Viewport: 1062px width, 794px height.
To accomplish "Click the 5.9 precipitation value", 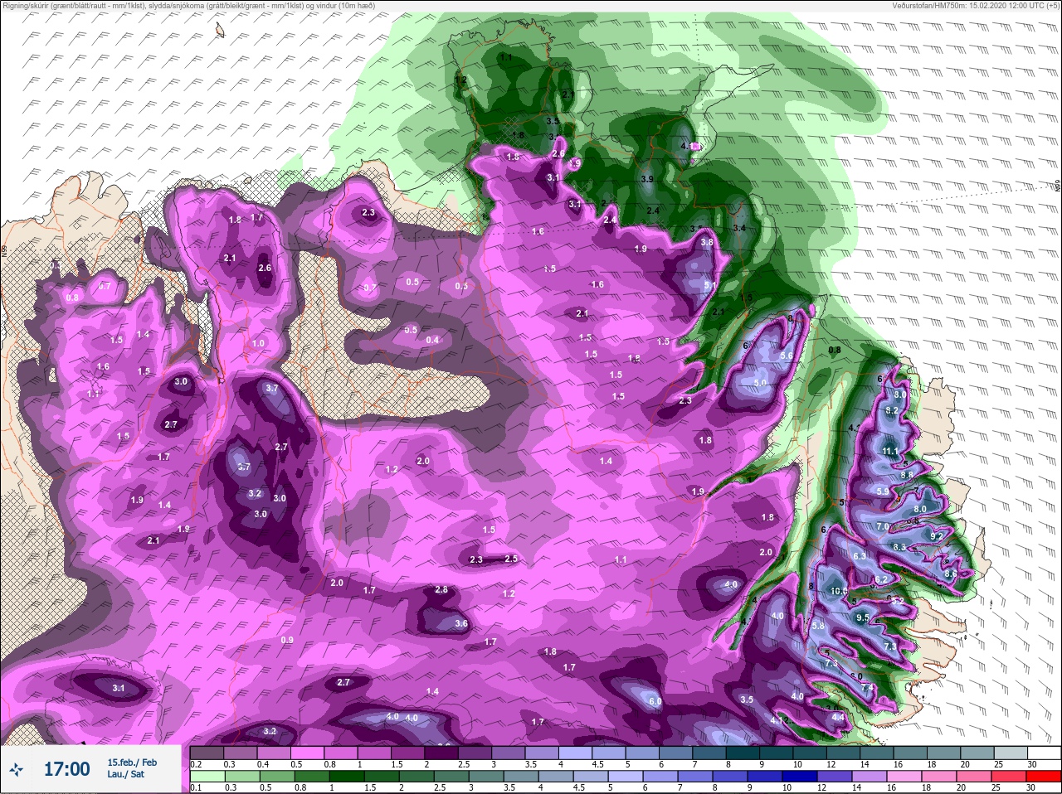I will (x=882, y=491).
